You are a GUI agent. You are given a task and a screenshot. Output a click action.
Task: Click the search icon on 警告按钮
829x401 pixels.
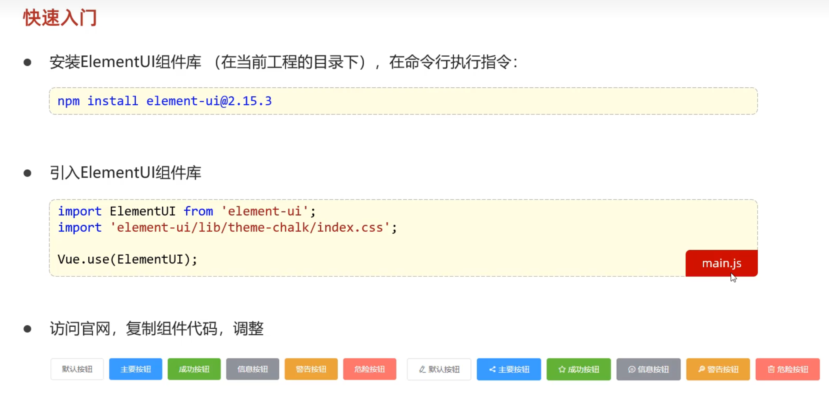[701, 369]
